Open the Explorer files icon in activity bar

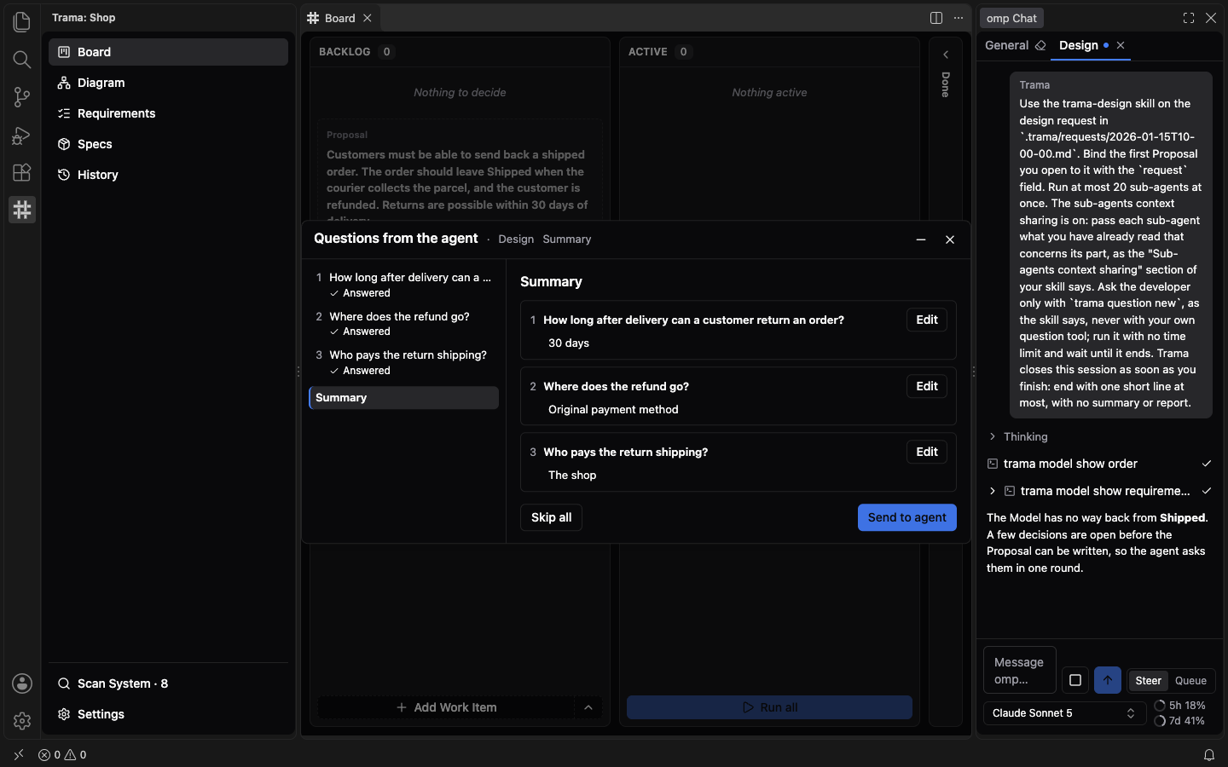[22, 21]
